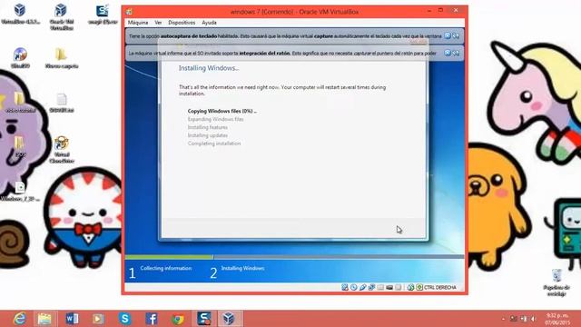Screen dimensions: 581x327
Task: Click step 2 Installing Windows label
Action: pos(242,268)
